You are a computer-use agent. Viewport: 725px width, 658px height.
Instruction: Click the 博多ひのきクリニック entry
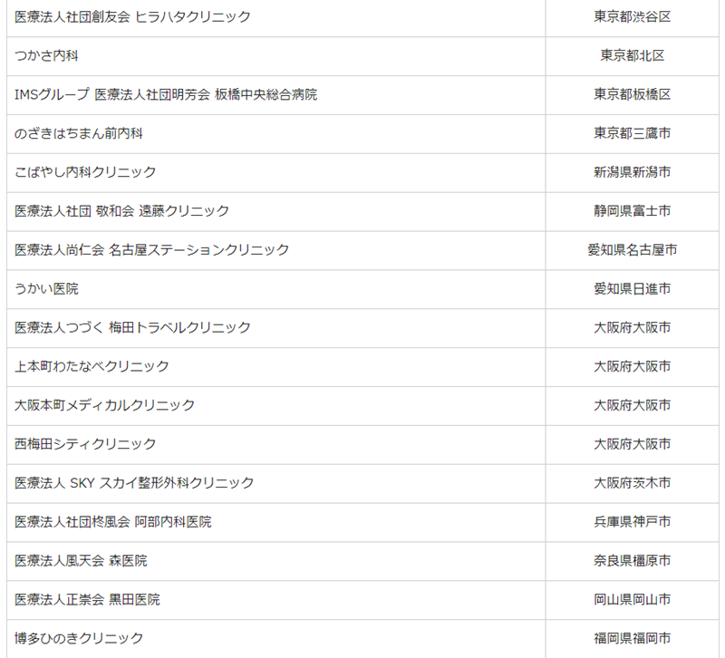point(79,638)
